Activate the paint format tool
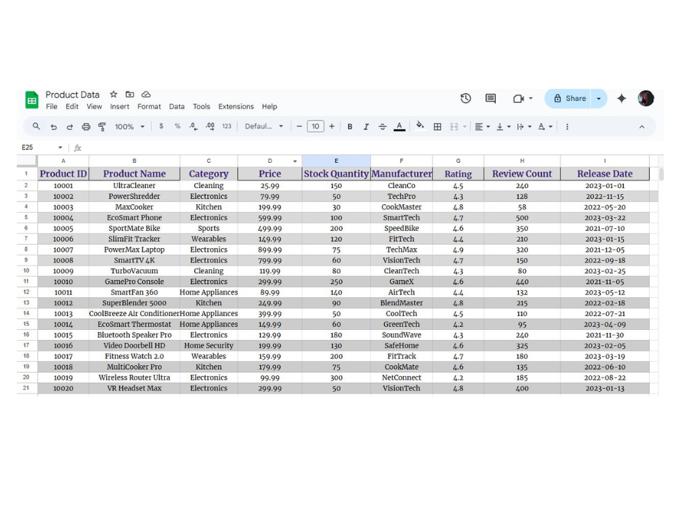 click(102, 127)
